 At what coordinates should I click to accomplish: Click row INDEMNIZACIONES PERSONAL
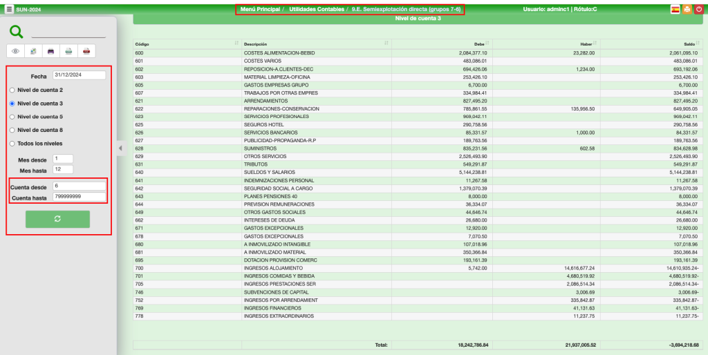(x=418, y=180)
